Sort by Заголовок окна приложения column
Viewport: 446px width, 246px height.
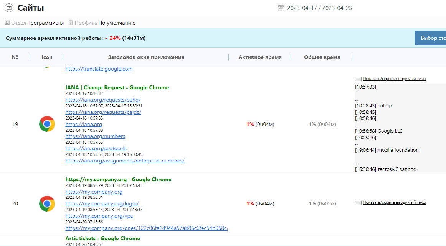pyautogui.click(x=146, y=57)
